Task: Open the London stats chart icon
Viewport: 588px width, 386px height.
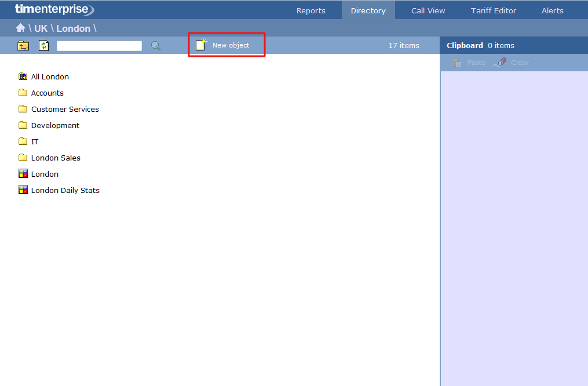Action: [23, 173]
